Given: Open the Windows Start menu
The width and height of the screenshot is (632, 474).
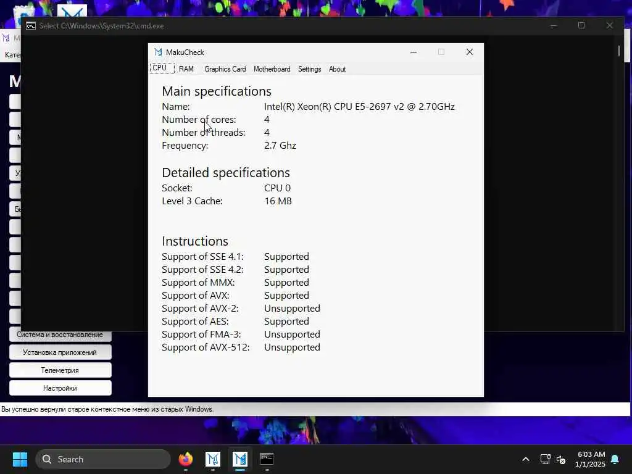Looking at the screenshot, I should coord(20,459).
